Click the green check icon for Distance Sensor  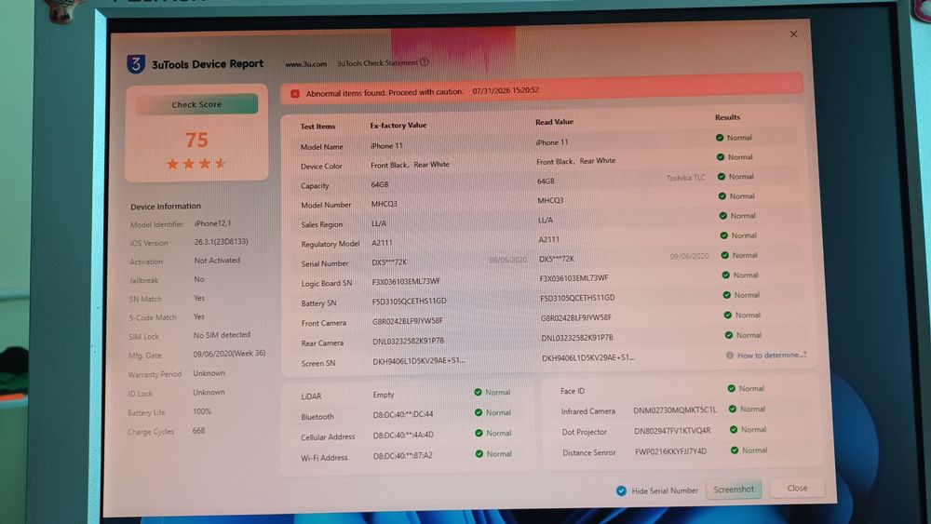click(x=735, y=450)
